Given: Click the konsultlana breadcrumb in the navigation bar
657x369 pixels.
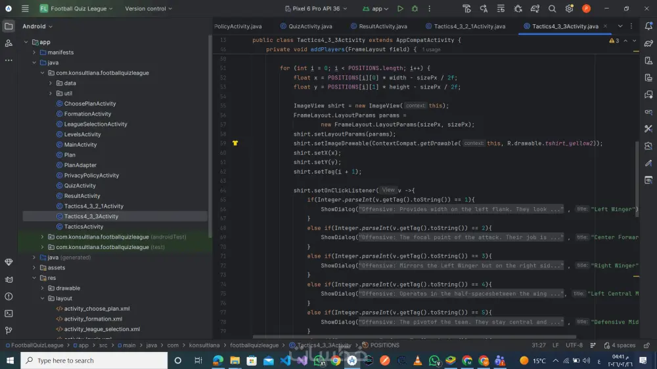Looking at the screenshot, I should coord(204,345).
